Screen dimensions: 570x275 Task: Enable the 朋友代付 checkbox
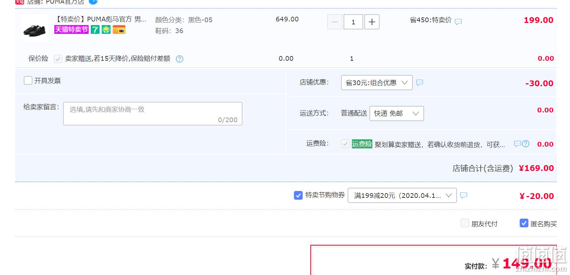click(465, 223)
